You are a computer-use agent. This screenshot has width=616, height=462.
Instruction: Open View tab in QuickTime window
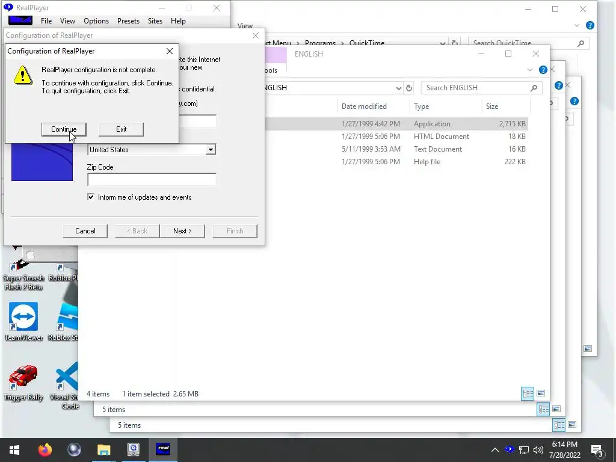(245, 25)
